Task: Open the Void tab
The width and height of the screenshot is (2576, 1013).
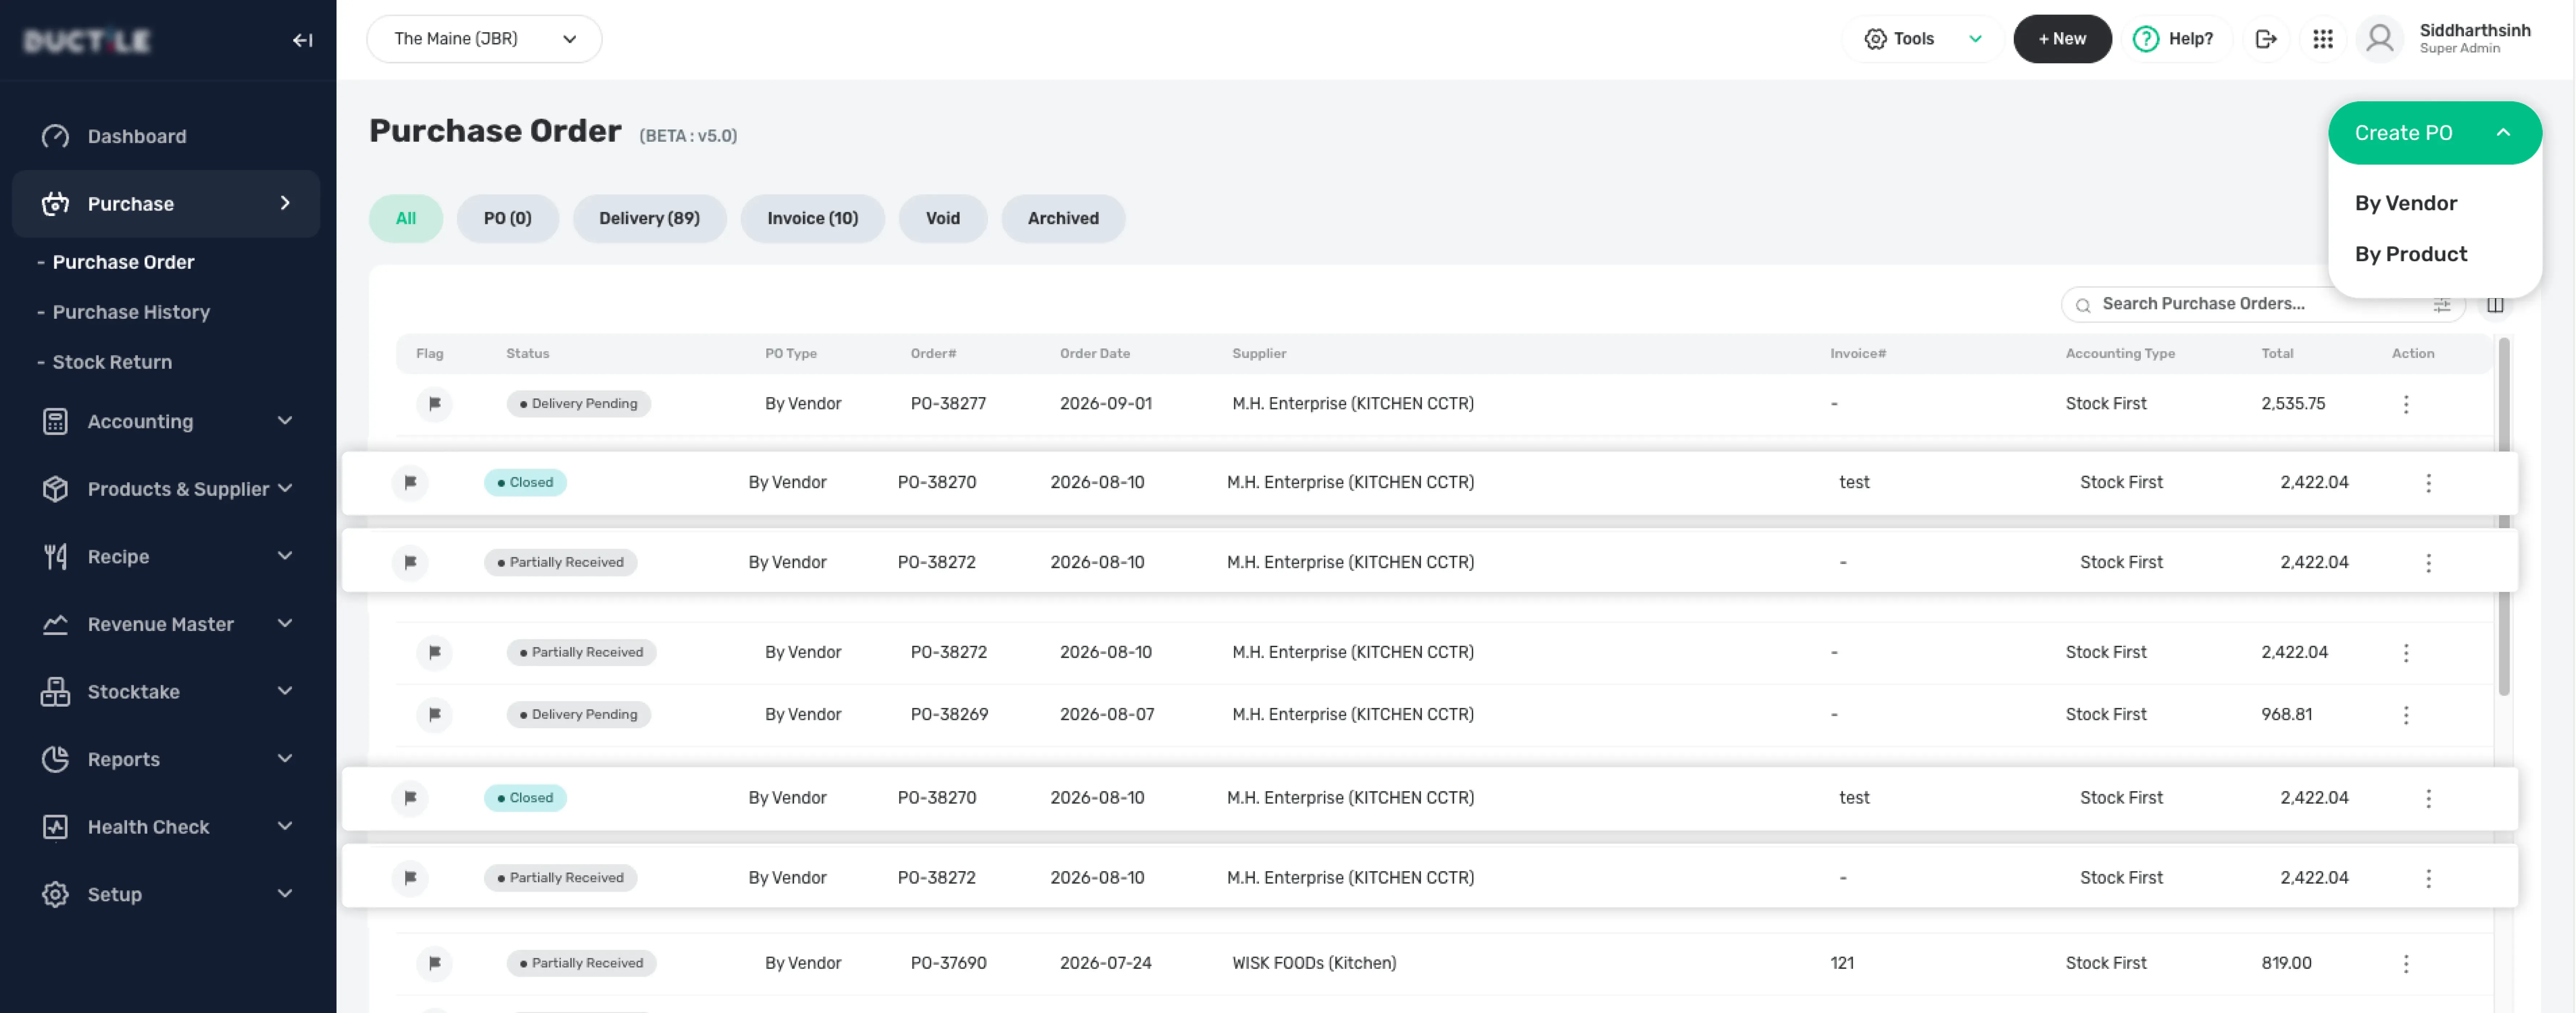Action: click(942, 218)
